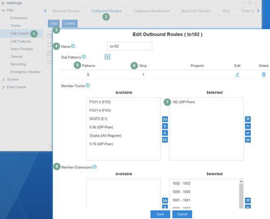
Task: Open Voice Prompts in the sidebar
Action: coord(22,49)
